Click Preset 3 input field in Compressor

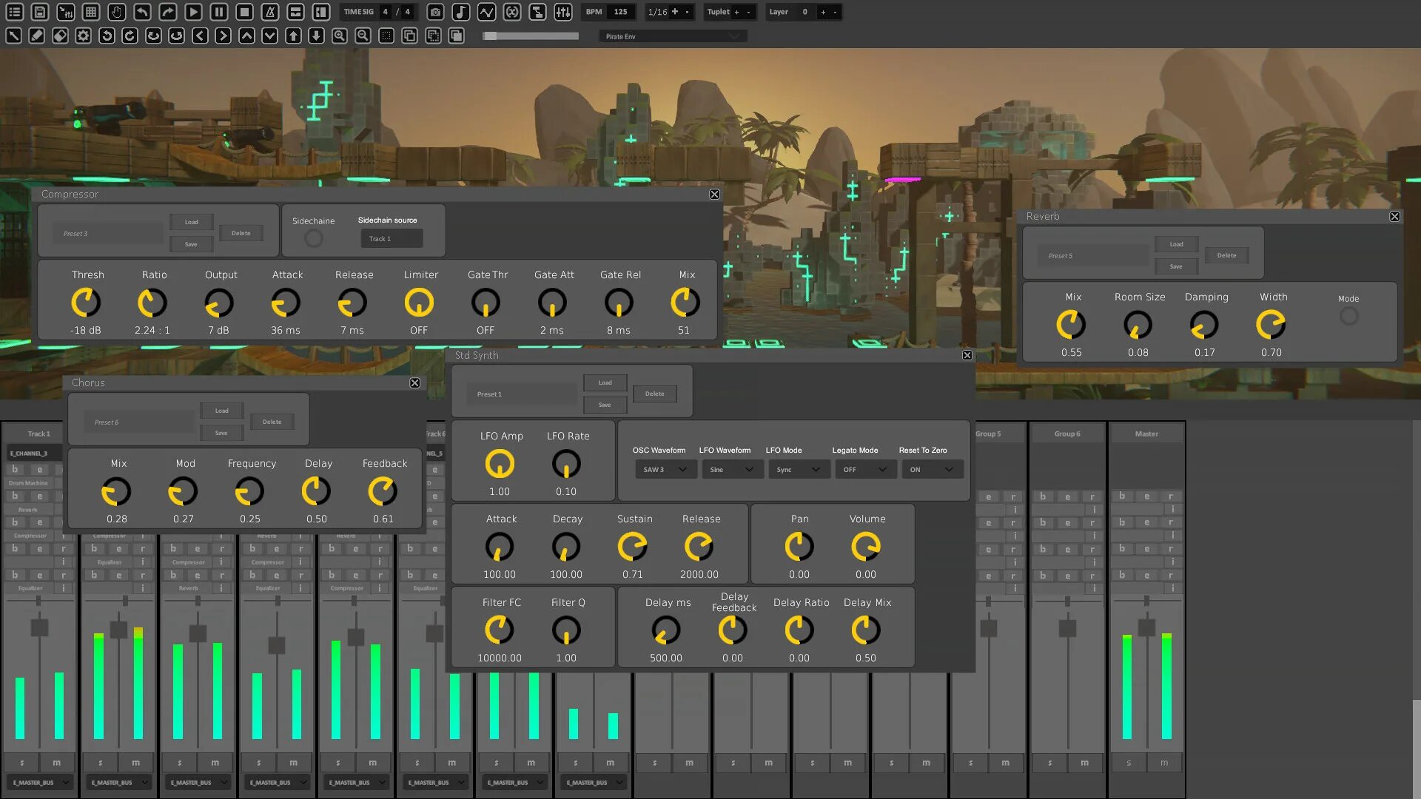click(x=110, y=233)
